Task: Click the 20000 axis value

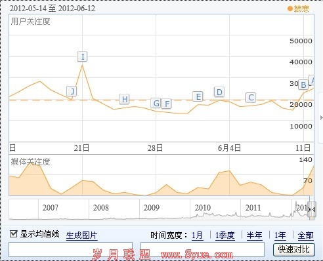Action: [301, 105]
